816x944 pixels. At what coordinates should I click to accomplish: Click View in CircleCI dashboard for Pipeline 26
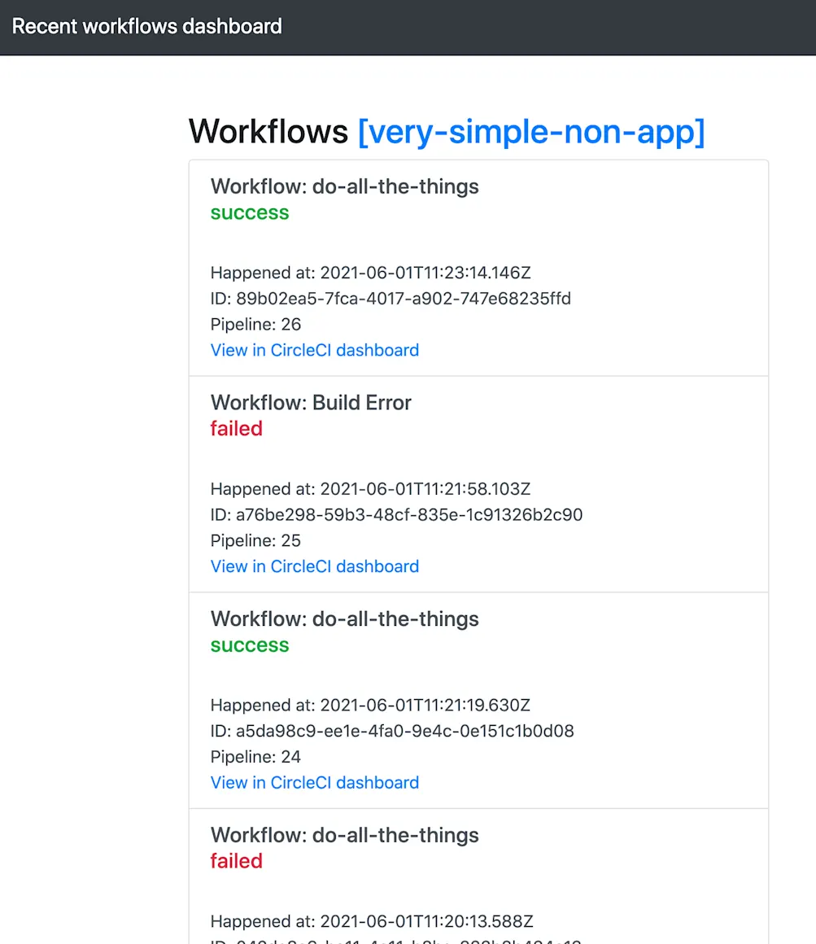pyautogui.click(x=314, y=350)
